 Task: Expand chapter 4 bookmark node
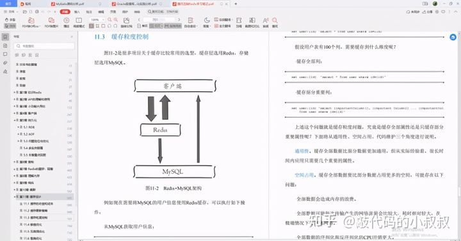(x=14, y=113)
